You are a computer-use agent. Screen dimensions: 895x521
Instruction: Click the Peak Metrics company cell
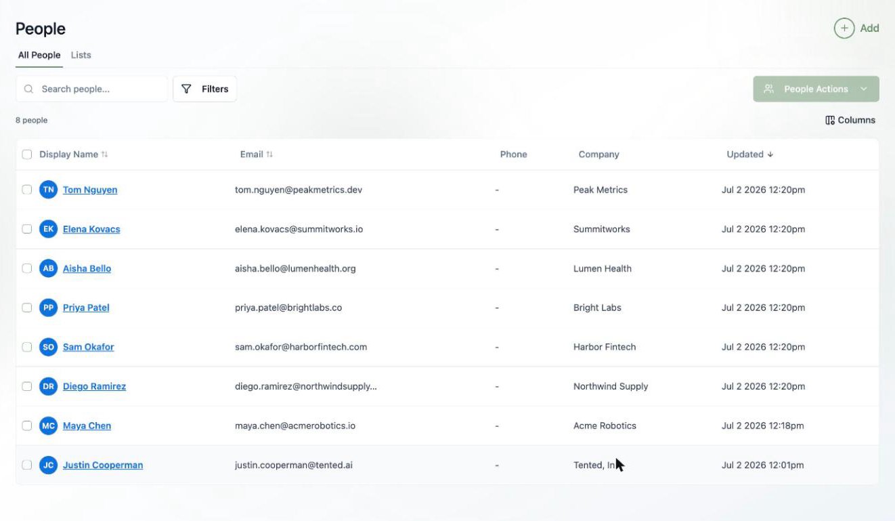[601, 190]
